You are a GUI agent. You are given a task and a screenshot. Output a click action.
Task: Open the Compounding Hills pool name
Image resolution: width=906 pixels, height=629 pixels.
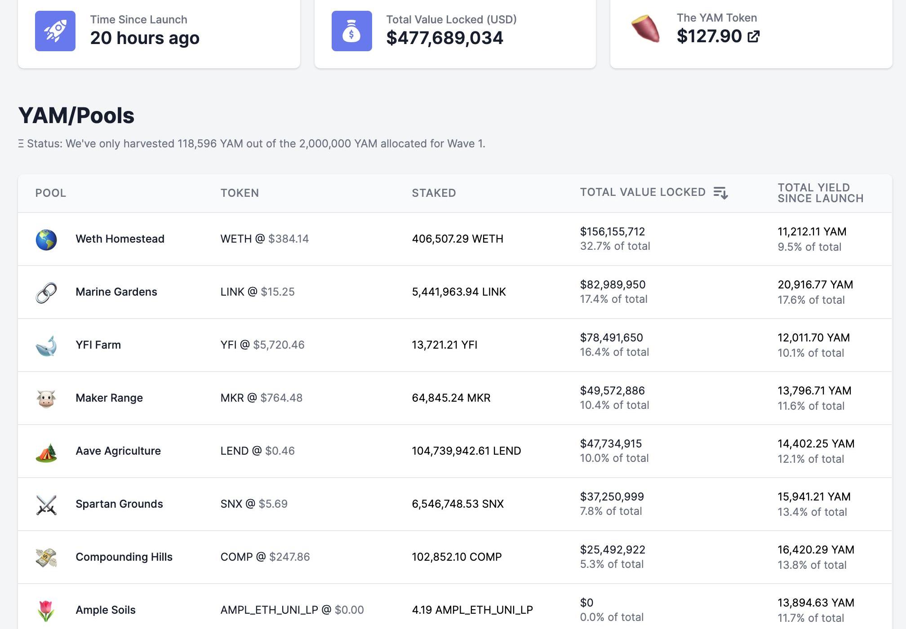[x=124, y=557]
